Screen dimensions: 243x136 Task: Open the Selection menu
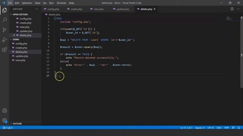click(27, 3)
